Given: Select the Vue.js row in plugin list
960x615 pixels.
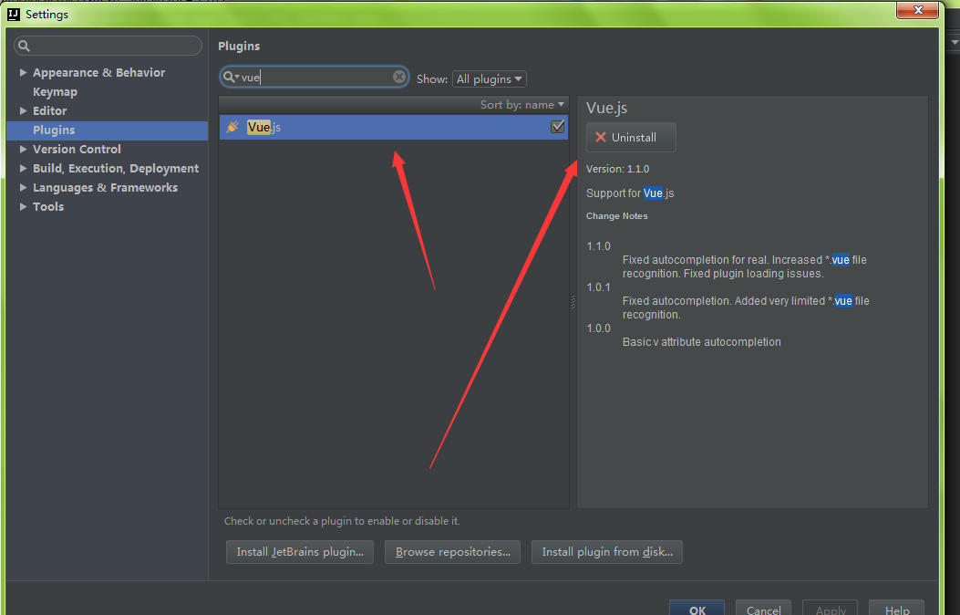Looking at the screenshot, I should 394,127.
